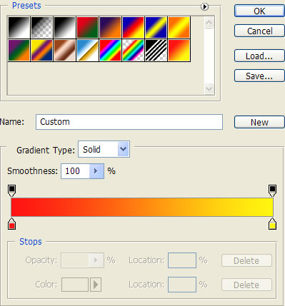The width and height of the screenshot is (285, 306).
Task: Select the blue, yellow, blue gradient preset
Action: 156,27
